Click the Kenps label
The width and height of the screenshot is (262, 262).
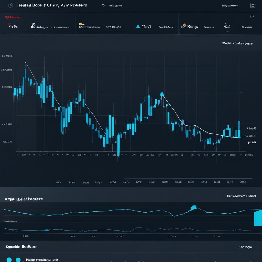193,27
